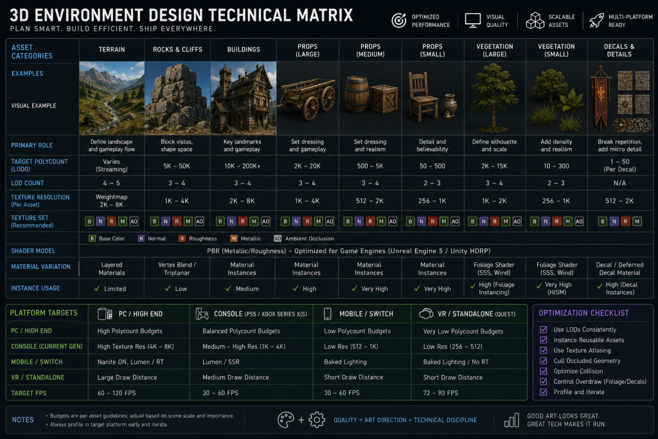This screenshot has height=439, width=658.
Task: Toggle the Optimize Collision checkbox
Action: 544,371
